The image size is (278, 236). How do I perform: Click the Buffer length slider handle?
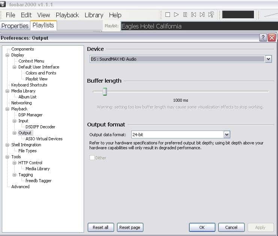coord(105,91)
